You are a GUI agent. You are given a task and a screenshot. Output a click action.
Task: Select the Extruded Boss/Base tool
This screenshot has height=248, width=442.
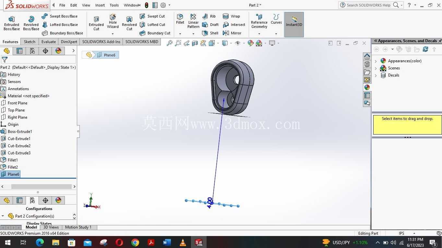tap(12, 23)
